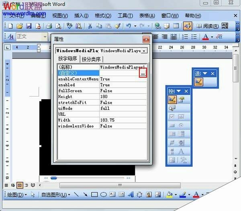Switch to Normal view icon at bottom left
Image resolution: width=241 pixels, height=211 pixels.
coord(6,185)
